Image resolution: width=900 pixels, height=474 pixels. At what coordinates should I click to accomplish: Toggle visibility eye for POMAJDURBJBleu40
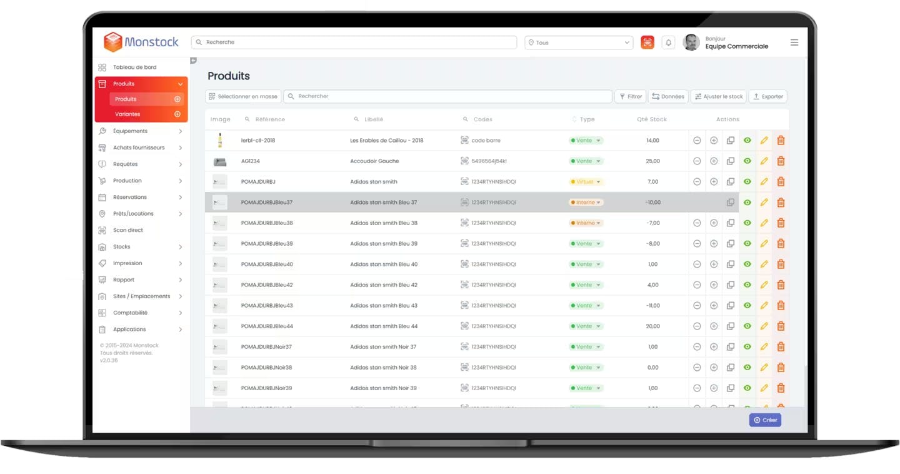tap(747, 265)
